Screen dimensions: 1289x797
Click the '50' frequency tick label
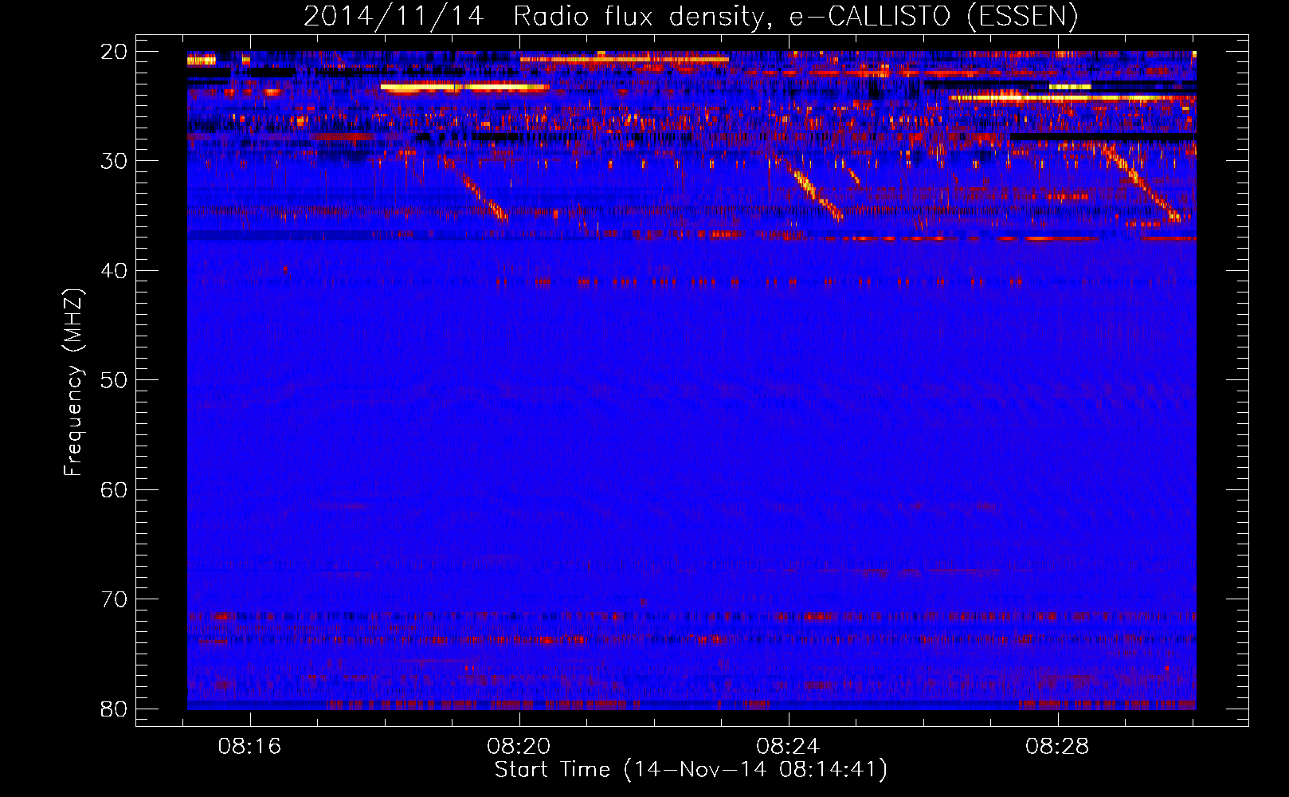pyautogui.click(x=114, y=380)
